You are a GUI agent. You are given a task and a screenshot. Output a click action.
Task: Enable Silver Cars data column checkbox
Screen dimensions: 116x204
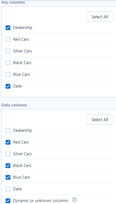pos(8,154)
